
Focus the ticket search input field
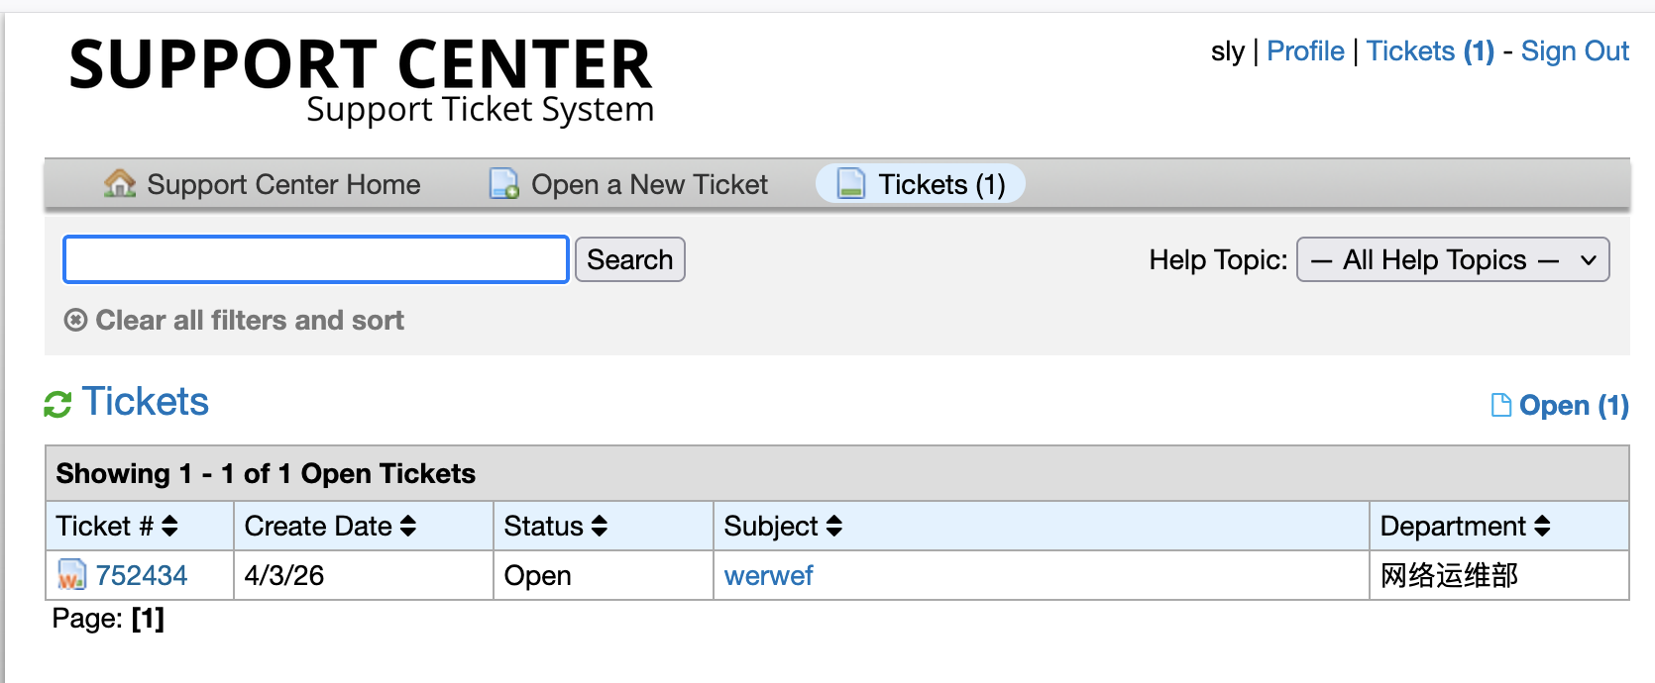coord(315,259)
